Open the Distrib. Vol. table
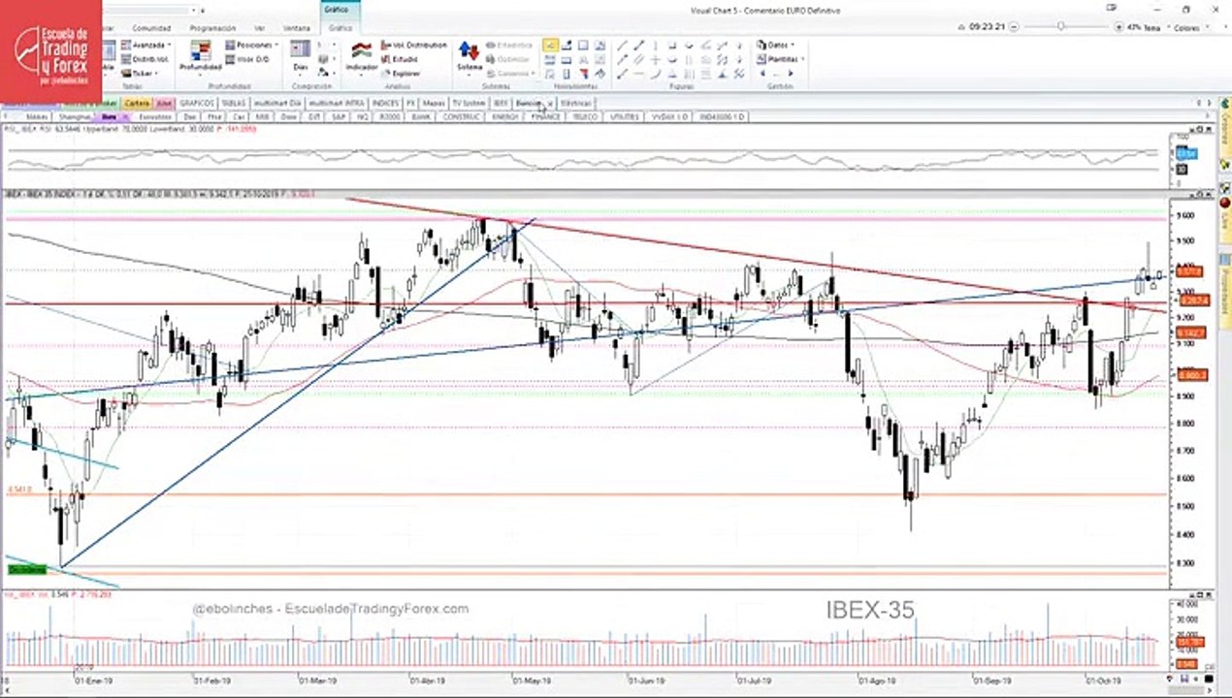 pos(146,59)
